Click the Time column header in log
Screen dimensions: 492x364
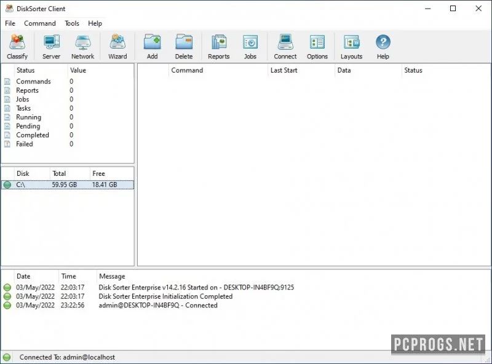click(77, 276)
